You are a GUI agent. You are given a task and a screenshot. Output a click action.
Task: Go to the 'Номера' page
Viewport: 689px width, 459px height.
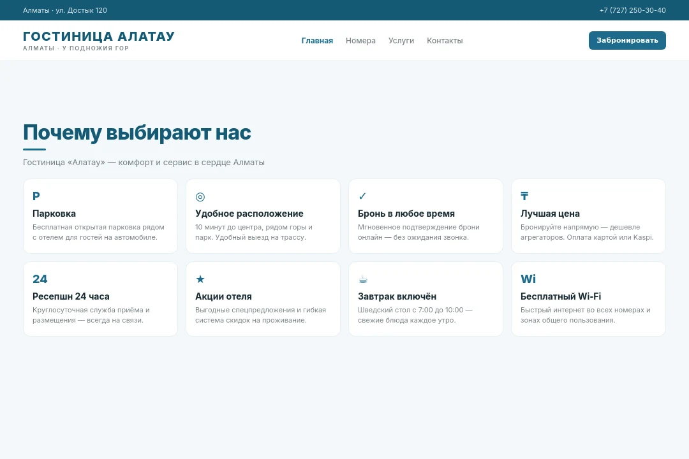tap(360, 40)
